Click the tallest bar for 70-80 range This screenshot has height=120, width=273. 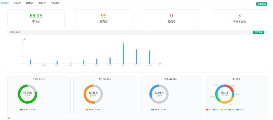[123, 54]
